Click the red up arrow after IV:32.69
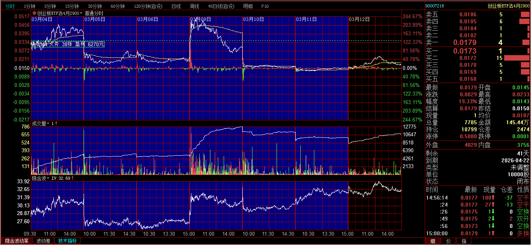 pos(73,178)
